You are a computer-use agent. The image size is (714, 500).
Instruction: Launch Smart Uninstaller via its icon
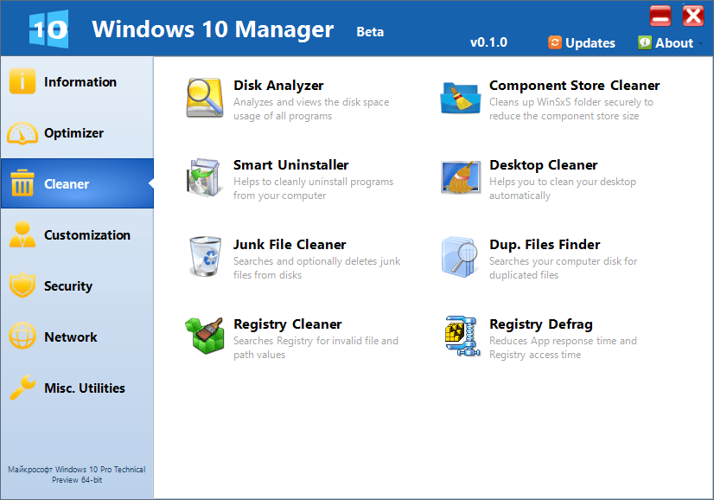click(205, 177)
